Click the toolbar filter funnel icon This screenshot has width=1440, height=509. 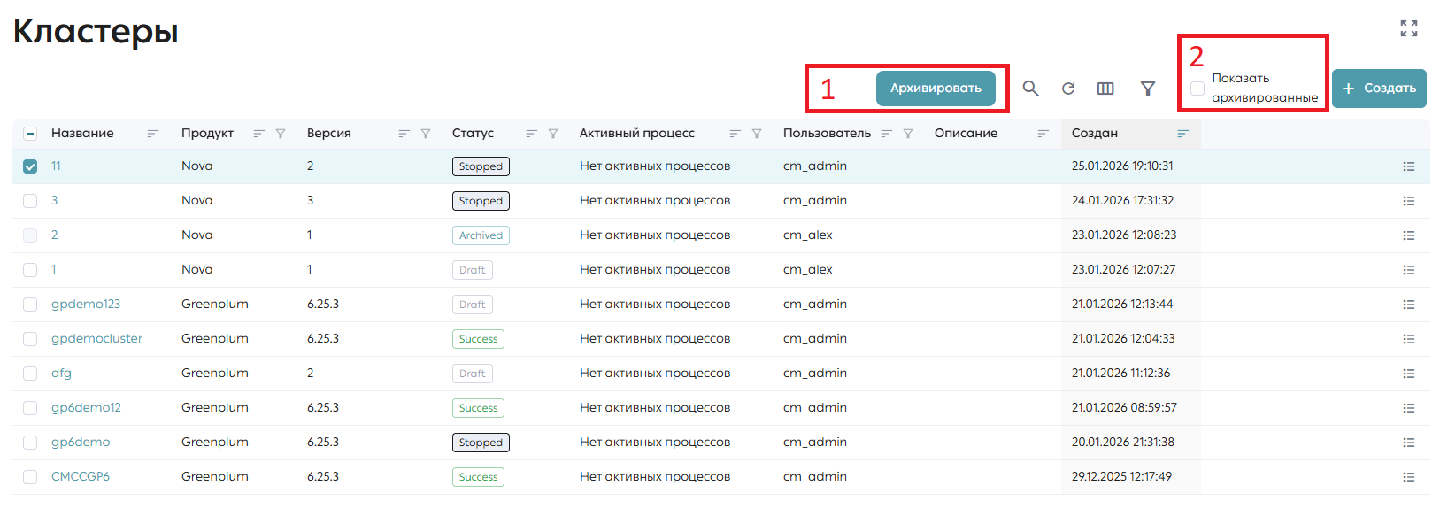tap(1148, 89)
